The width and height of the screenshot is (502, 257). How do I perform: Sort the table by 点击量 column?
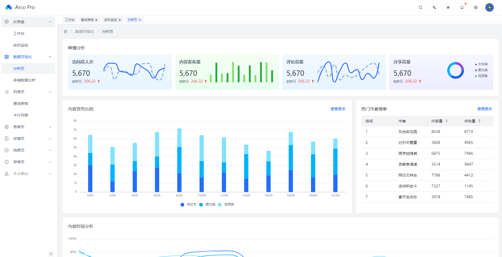coord(479,121)
